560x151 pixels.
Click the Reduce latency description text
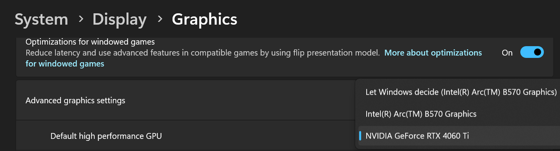(x=203, y=52)
